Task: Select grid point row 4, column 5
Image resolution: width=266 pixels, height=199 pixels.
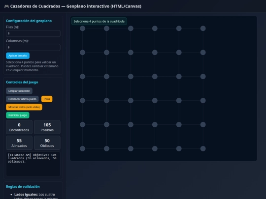Action: click(x=179, y=101)
